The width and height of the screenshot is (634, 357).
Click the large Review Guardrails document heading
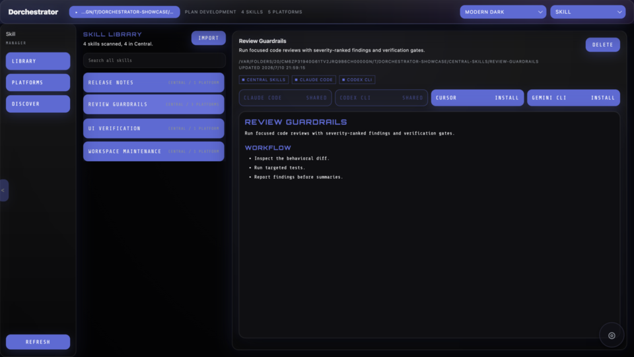(x=296, y=122)
